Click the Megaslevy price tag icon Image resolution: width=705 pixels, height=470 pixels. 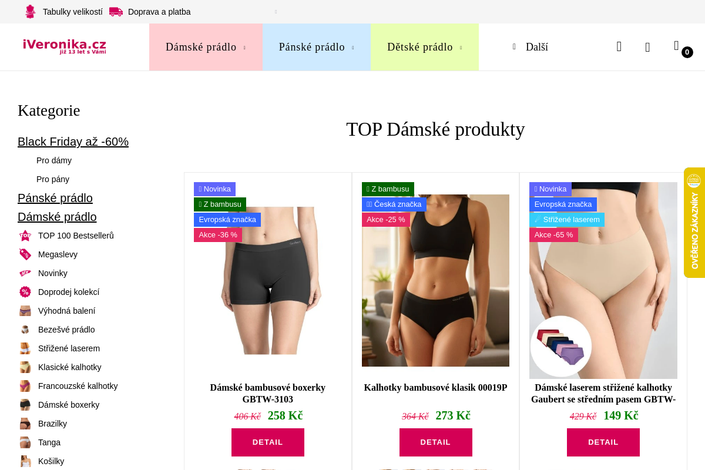(25, 254)
